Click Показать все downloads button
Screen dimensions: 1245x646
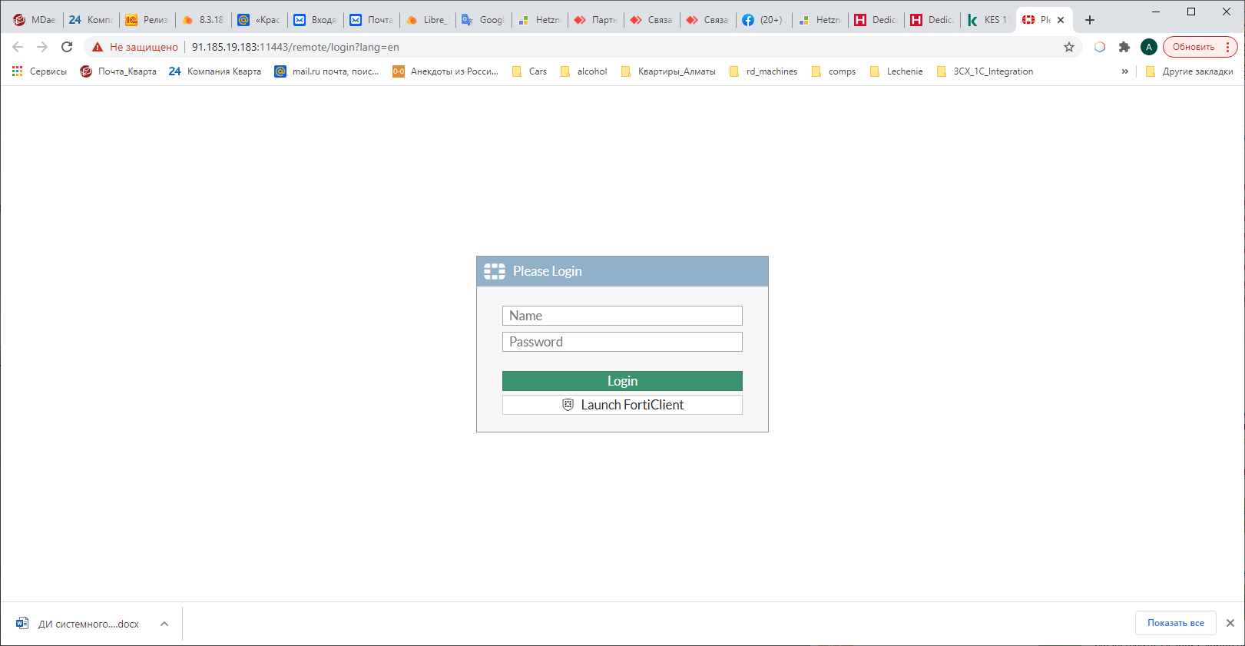pos(1176,623)
